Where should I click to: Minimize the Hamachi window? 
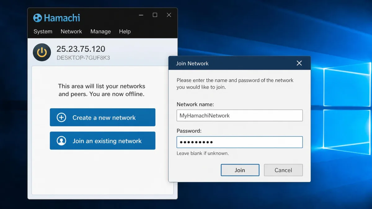click(141, 15)
